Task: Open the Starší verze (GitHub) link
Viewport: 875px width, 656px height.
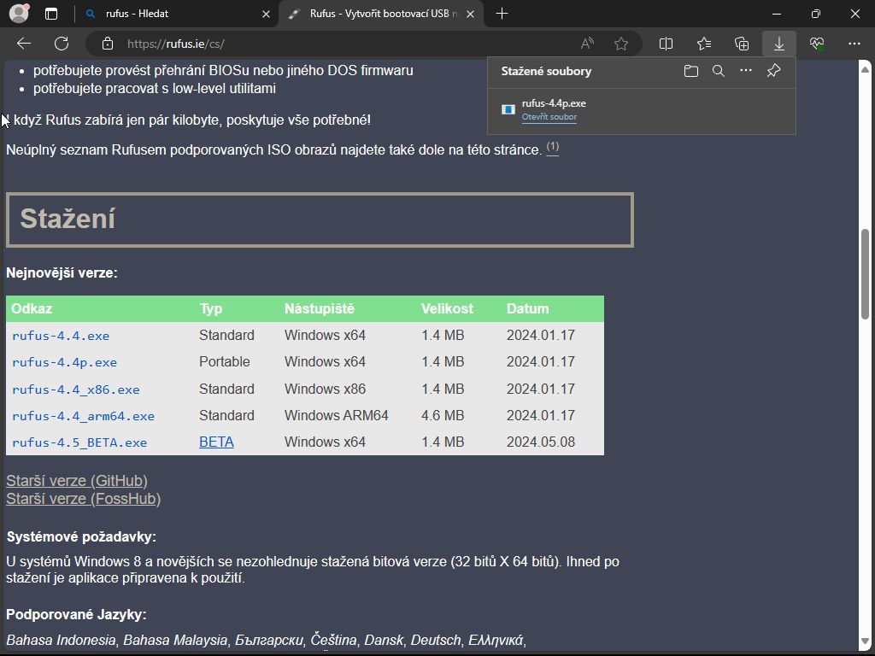Action: point(77,481)
